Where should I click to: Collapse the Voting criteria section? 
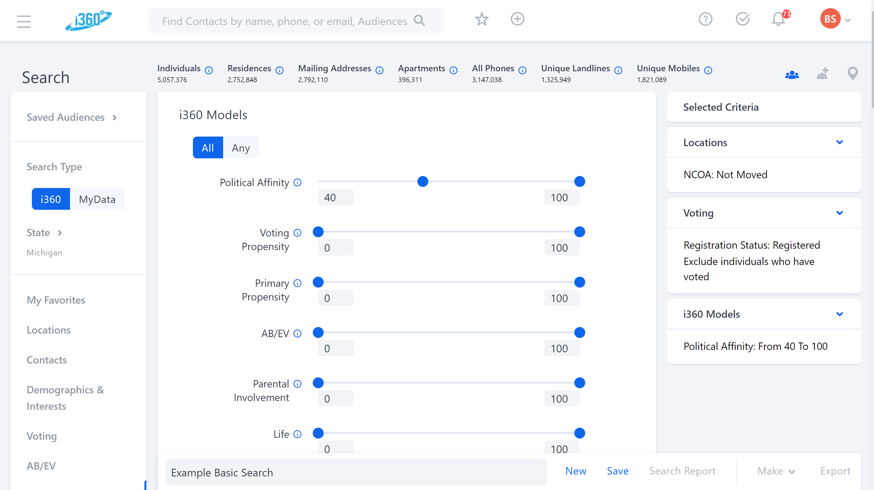coord(839,213)
